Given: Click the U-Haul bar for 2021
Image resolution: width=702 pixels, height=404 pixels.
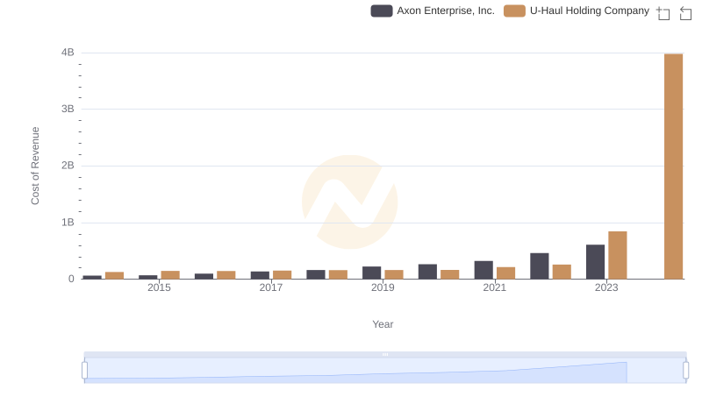Looking at the screenshot, I should [x=506, y=273].
